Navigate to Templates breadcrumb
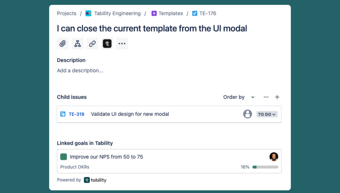Image resolution: width=340 pixels, height=193 pixels. tap(170, 13)
